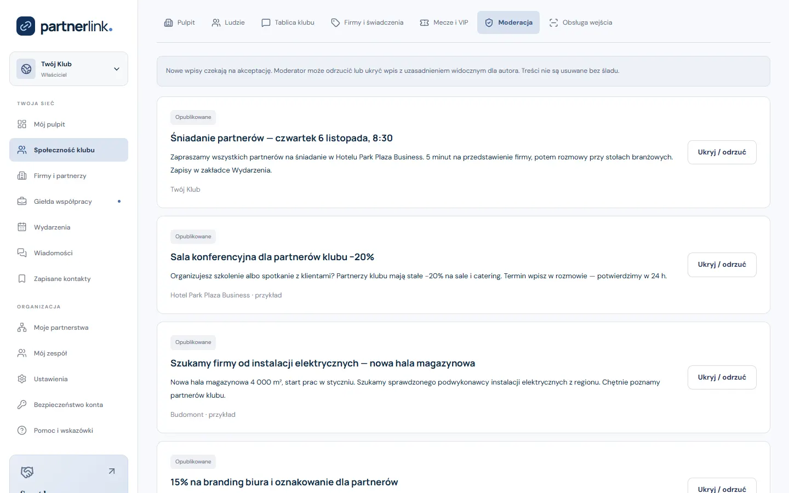Open the Wiadomości chat bubbles icon
The height and width of the screenshot is (493, 789).
[22, 253]
